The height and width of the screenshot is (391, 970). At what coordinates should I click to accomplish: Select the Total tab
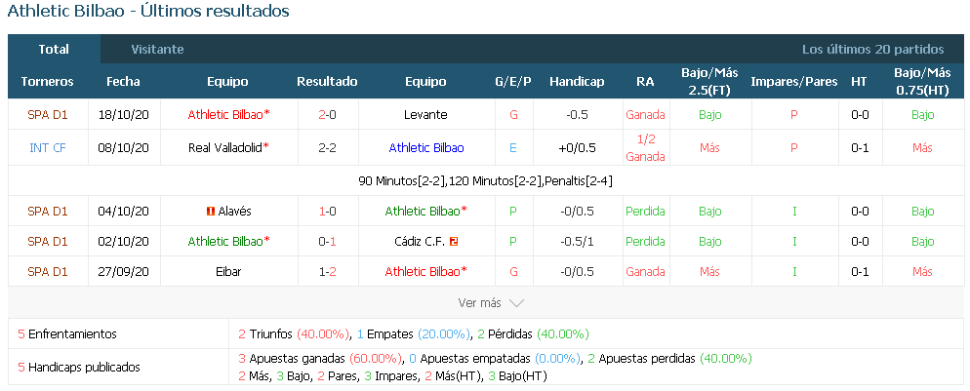pos(54,50)
